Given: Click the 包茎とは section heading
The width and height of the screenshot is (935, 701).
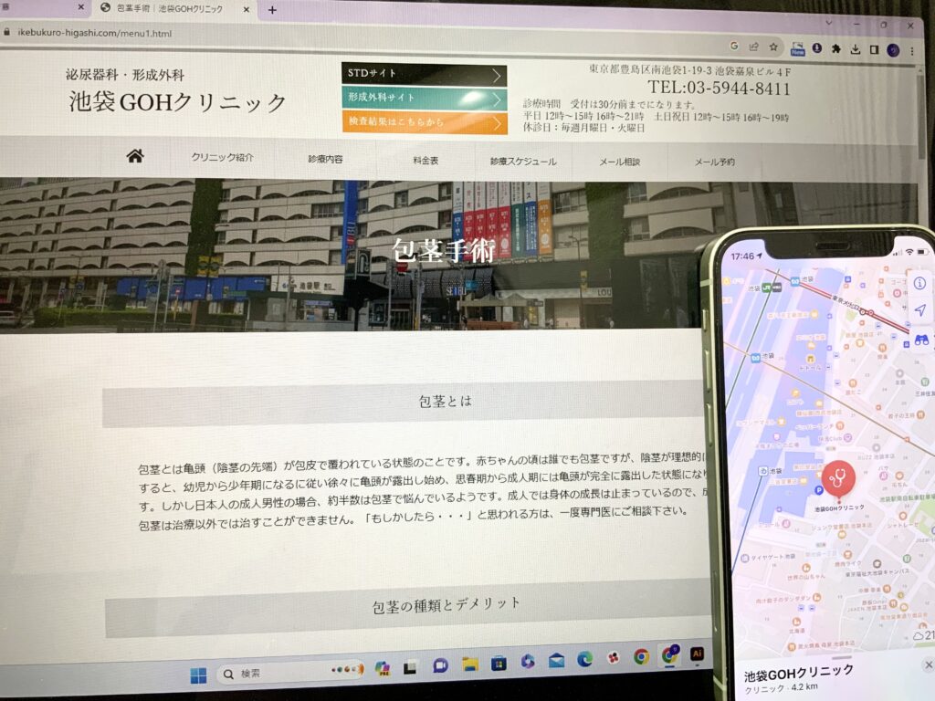Looking at the screenshot, I should coord(446,402).
